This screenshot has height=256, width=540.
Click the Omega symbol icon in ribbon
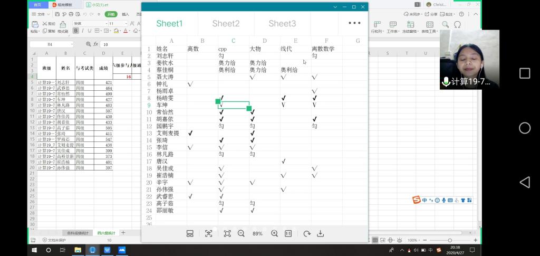pos(457,24)
